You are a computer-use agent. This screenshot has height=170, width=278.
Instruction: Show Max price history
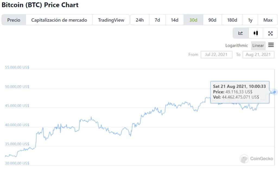(x=268, y=20)
